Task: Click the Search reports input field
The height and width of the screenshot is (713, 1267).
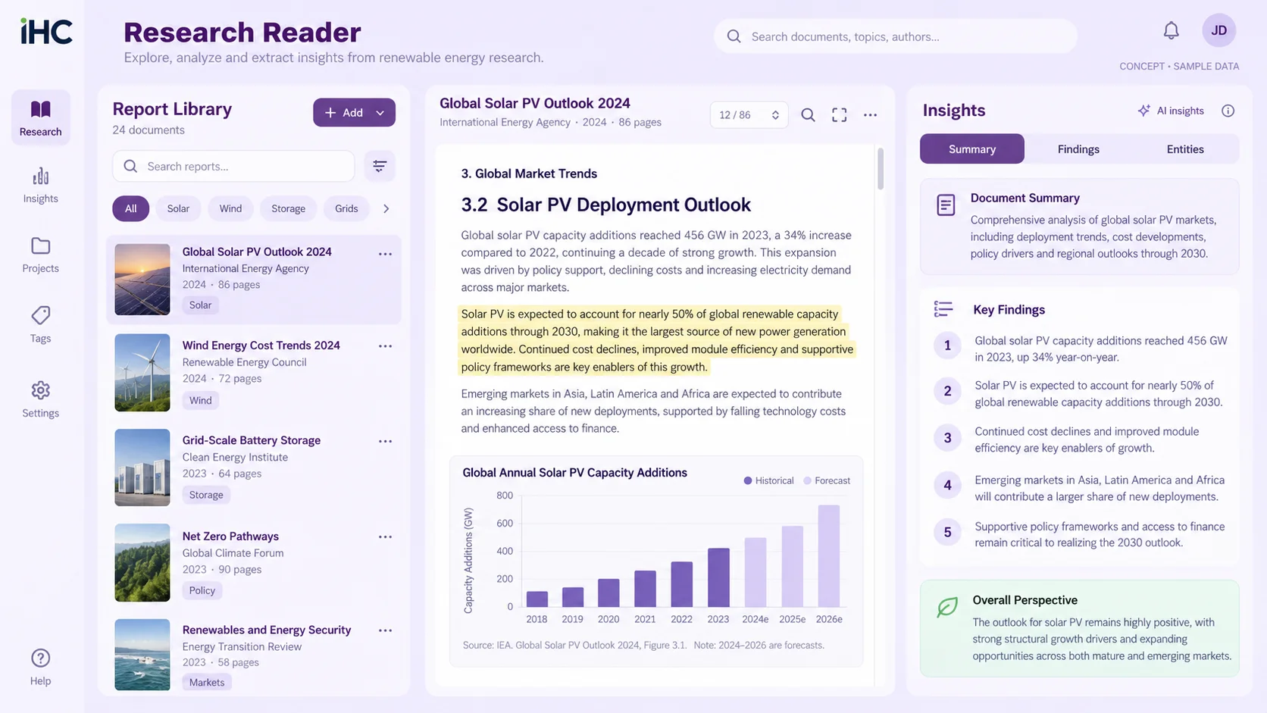Action: [x=233, y=166]
